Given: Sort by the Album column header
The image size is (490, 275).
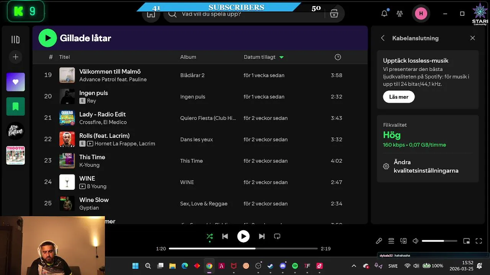Looking at the screenshot, I should pyautogui.click(x=188, y=57).
